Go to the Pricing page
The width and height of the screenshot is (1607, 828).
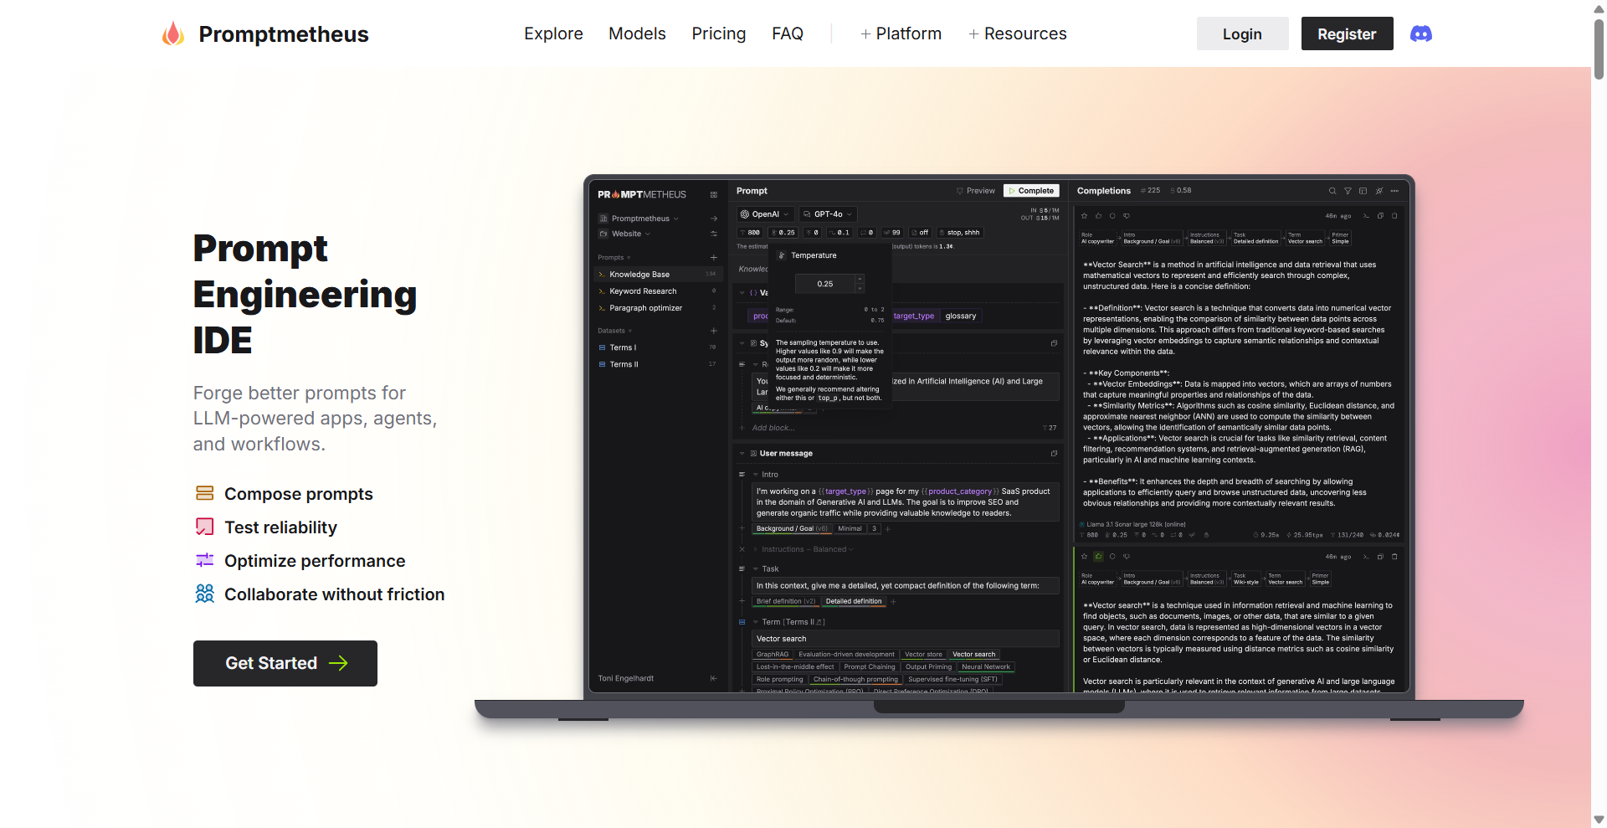(718, 34)
